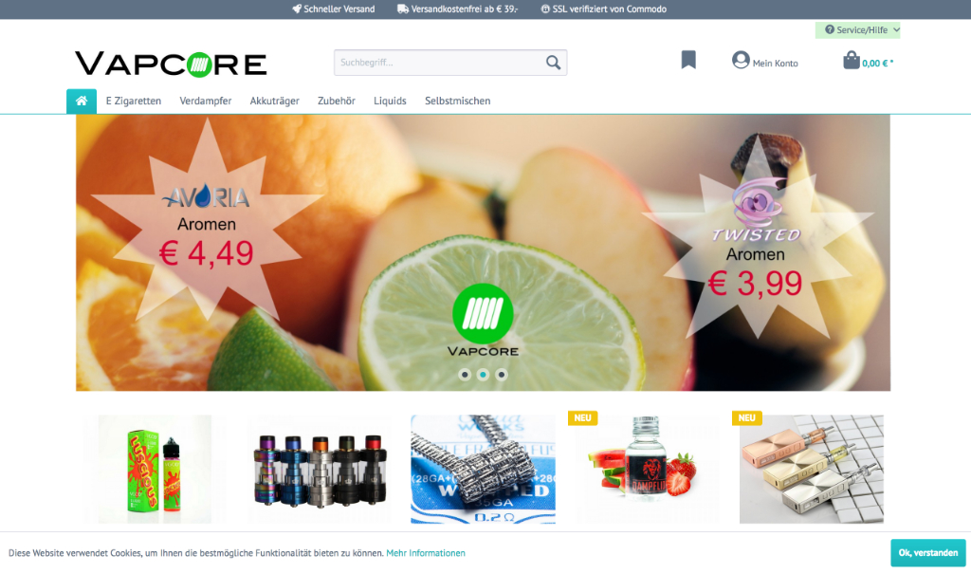Open the Luscious liquid product thumbnail
971x574 pixels.
point(155,470)
